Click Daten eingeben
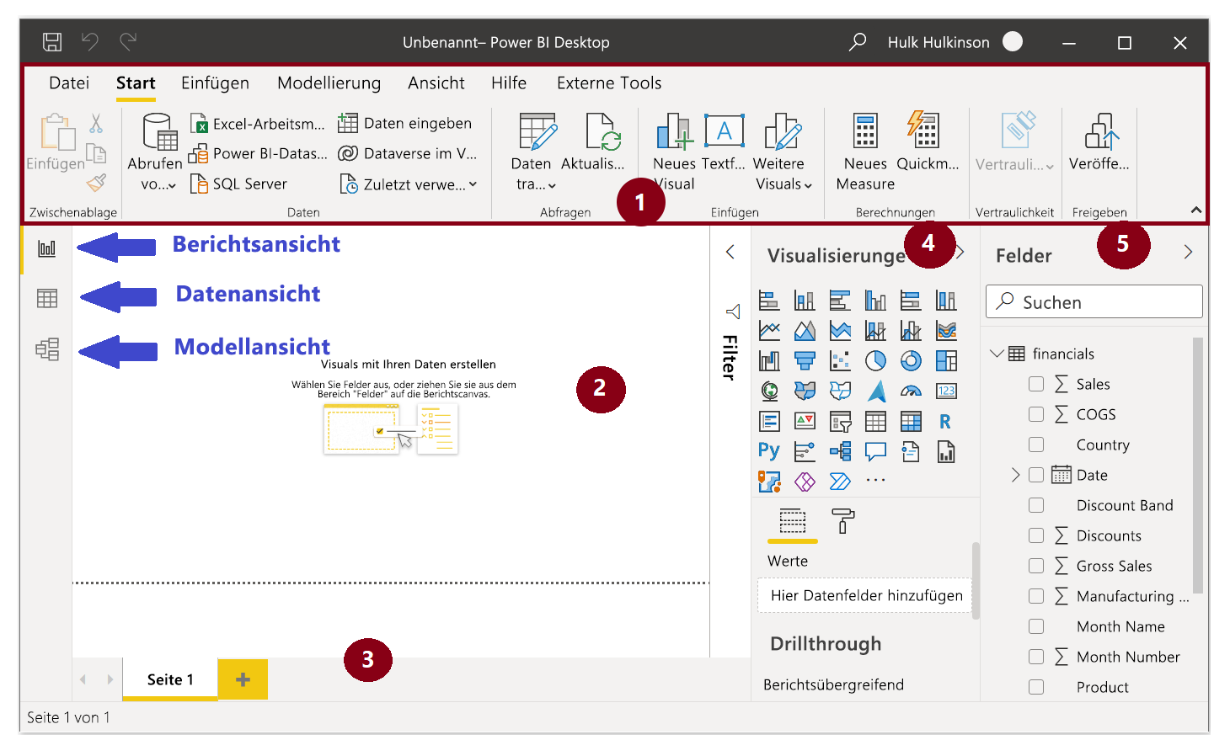Viewport: 1230px width, 756px height. 405,123
